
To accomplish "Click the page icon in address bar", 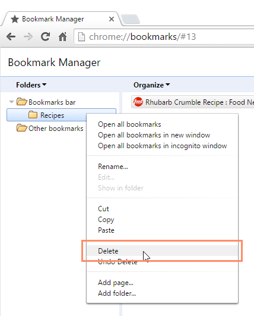I will coord(81,37).
